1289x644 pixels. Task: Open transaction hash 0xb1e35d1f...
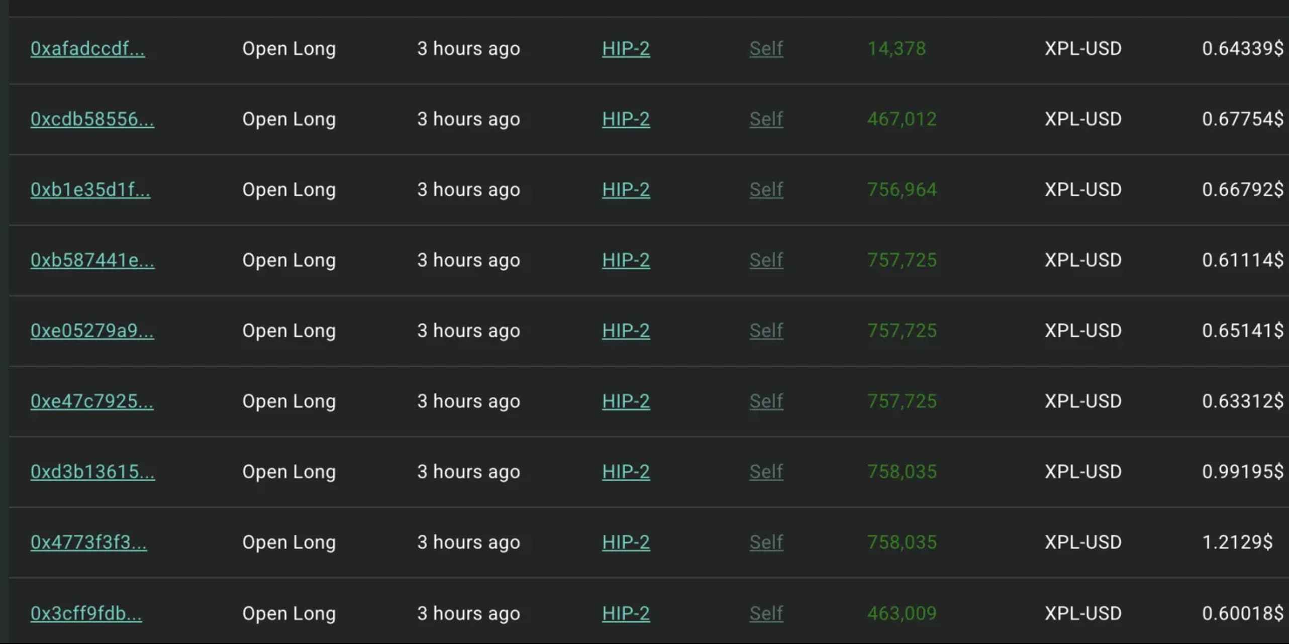click(90, 190)
